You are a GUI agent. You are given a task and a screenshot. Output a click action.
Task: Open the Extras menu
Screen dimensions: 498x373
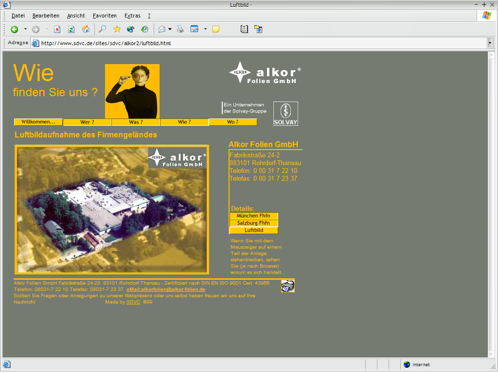click(x=132, y=16)
